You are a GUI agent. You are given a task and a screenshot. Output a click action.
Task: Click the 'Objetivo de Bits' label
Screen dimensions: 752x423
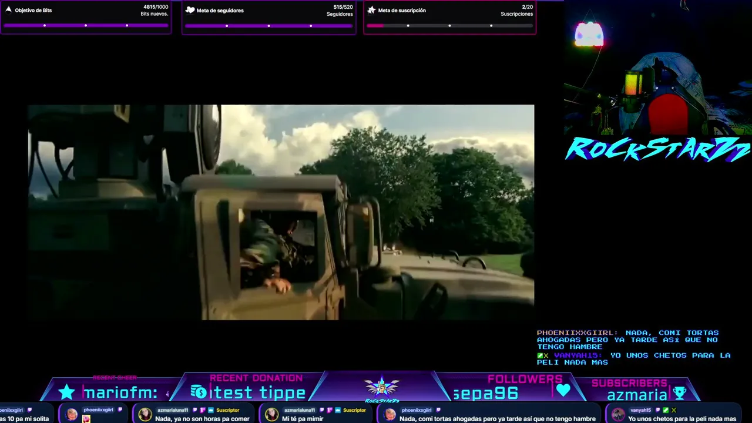(x=33, y=11)
